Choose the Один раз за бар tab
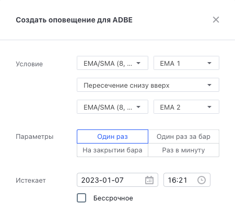This screenshot has width=235, height=214. (x=183, y=137)
